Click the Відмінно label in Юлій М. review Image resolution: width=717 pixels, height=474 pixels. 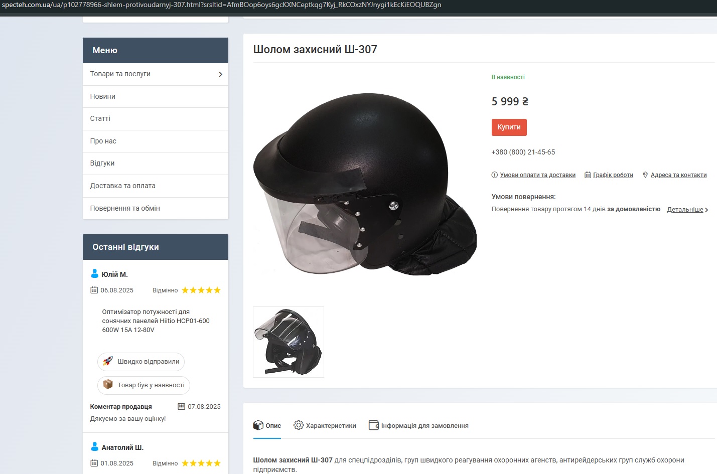165,290
